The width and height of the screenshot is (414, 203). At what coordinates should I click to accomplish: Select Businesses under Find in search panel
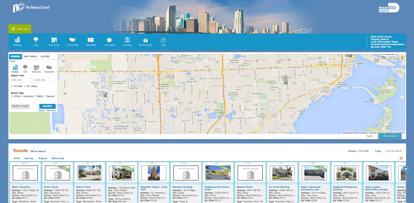tap(37, 68)
